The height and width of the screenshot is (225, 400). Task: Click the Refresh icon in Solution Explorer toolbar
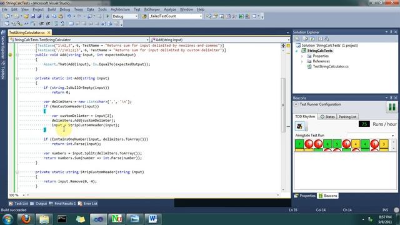[312, 39]
